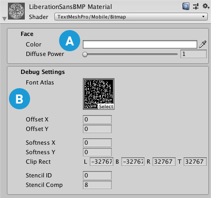Click the Softness Y field

coord(97,152)
